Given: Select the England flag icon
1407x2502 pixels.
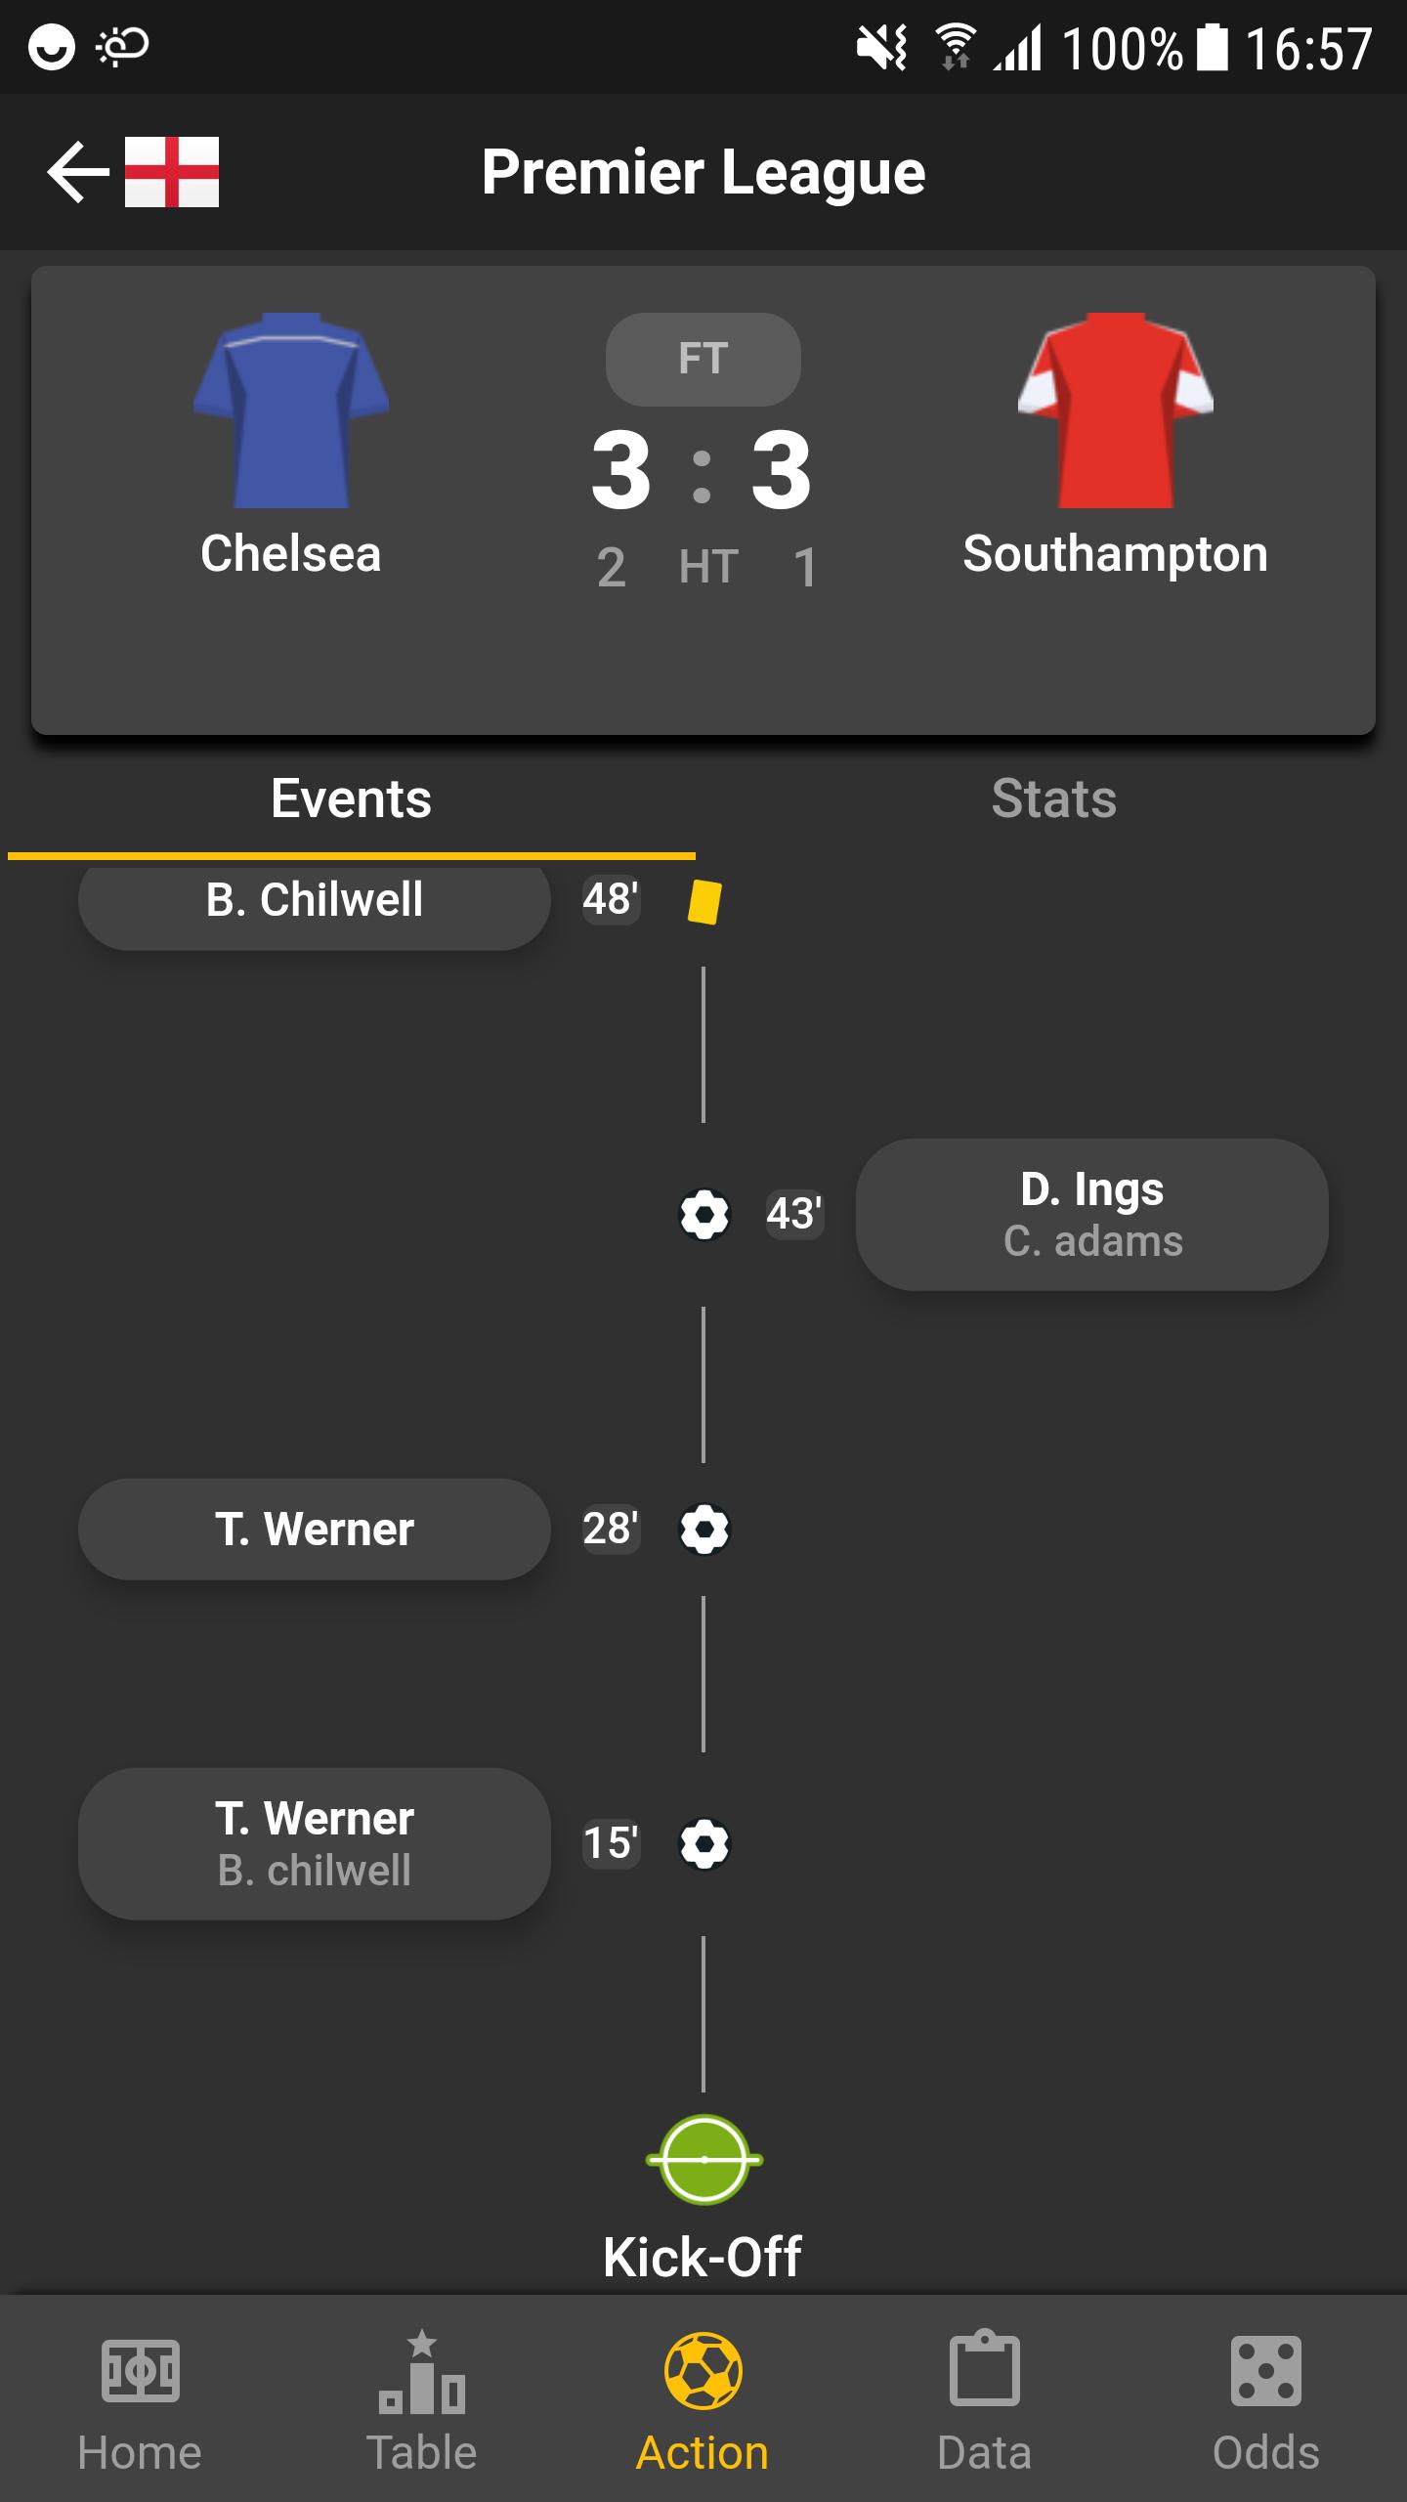Looking at the screenshot, I should click(x=172, y=172).
